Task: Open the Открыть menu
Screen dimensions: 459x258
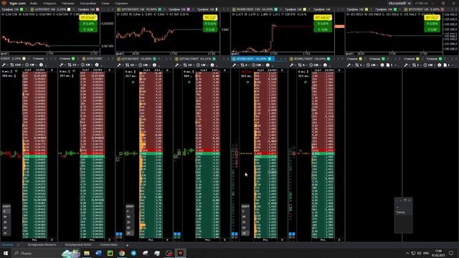Action: tap(49, 3)
